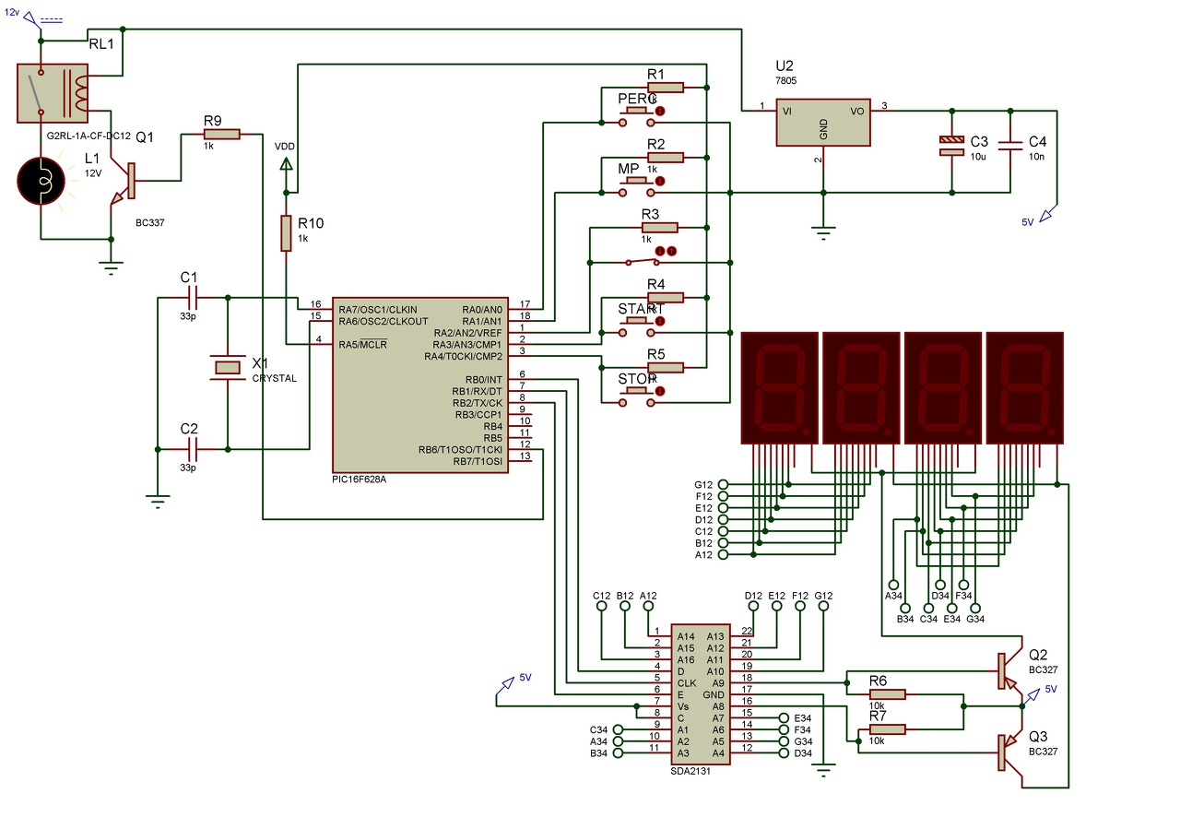Click the VDD power terminal arrow
Viewport: 1180px width, 829px height.
tap(286, 165)
